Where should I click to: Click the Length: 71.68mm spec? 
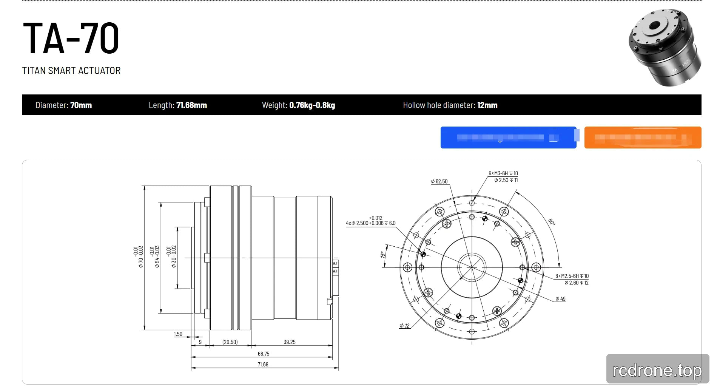(178, 105)
